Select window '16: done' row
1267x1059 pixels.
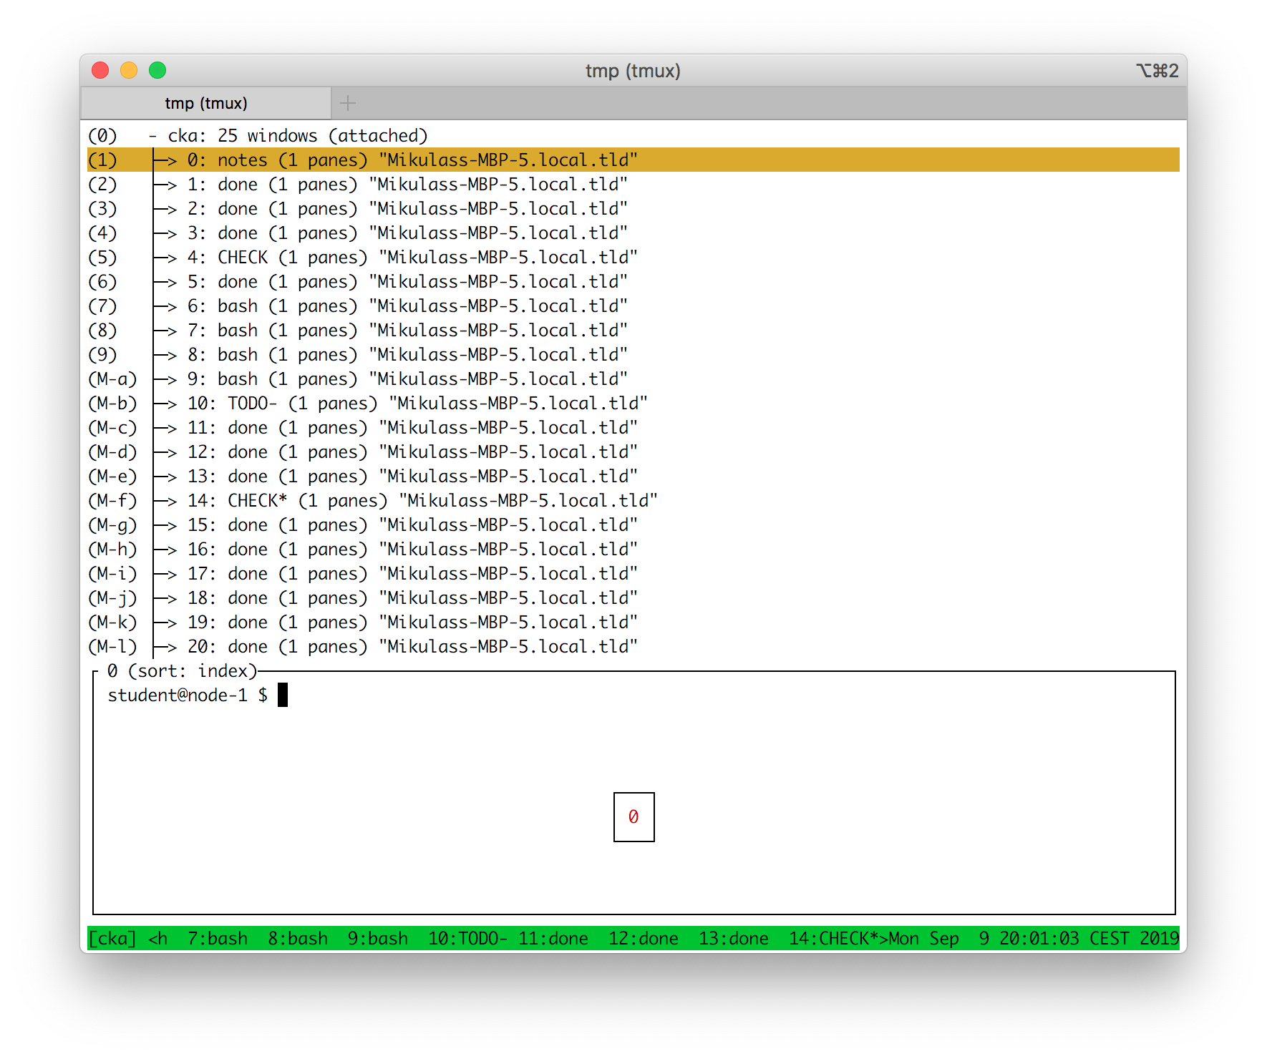click(x=633, y=550)
